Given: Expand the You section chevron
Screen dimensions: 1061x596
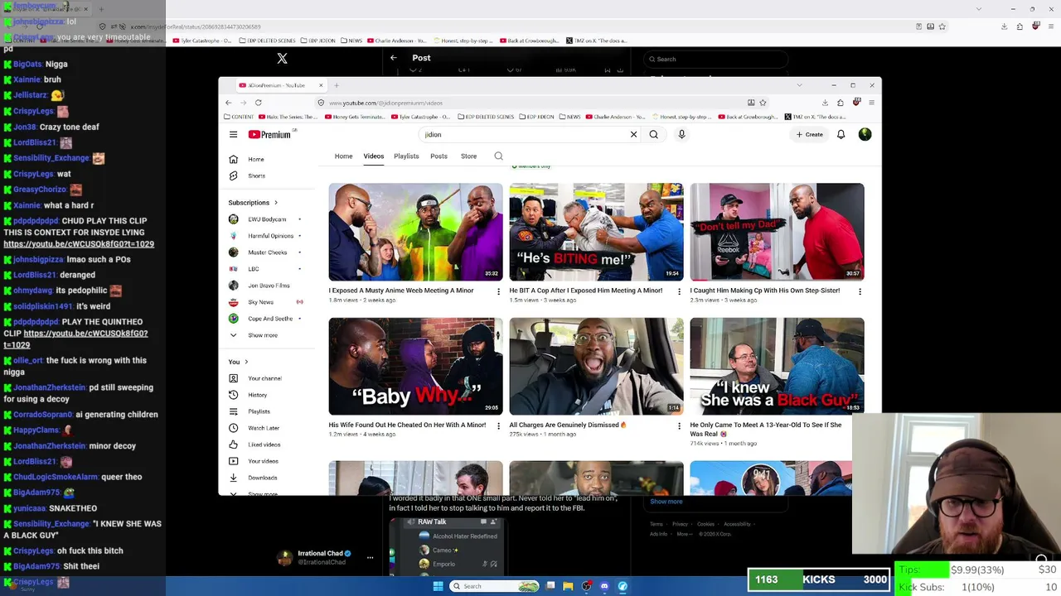Looking at the screenshot, I should pyautogui.click(x=246, y=362).
